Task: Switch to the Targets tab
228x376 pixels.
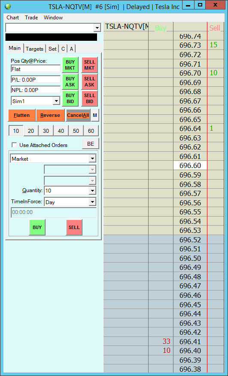Action: [x=34, y=49]
